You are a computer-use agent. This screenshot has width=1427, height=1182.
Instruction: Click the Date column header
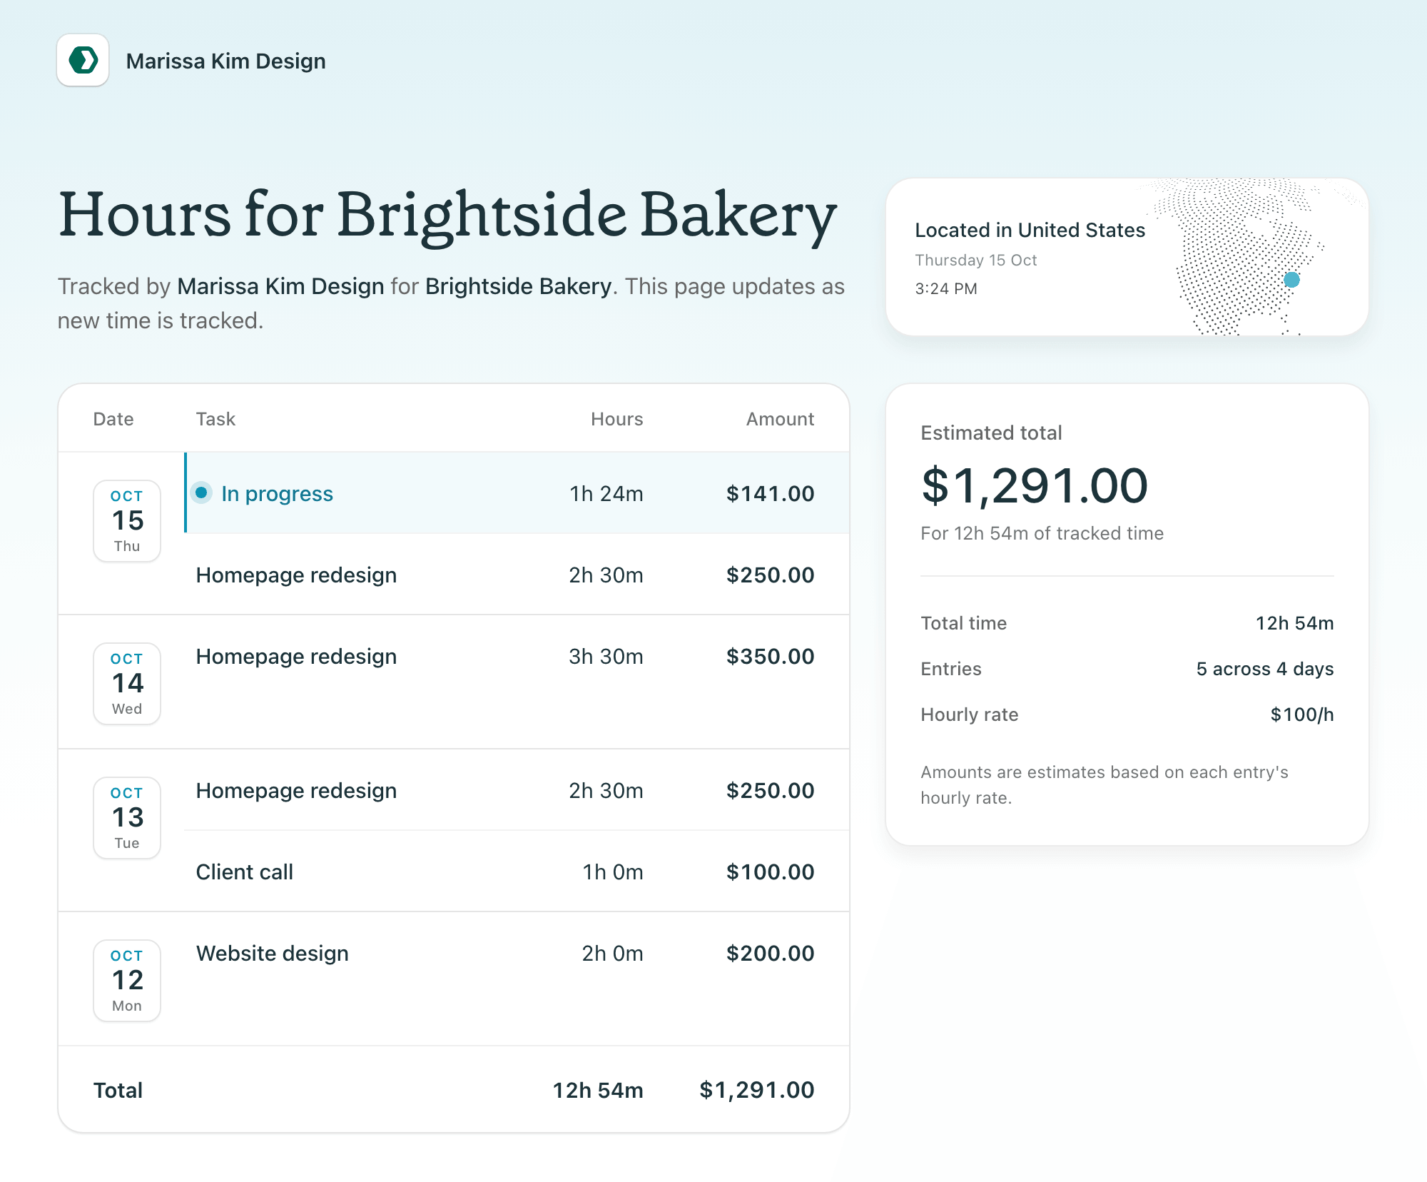113,419
